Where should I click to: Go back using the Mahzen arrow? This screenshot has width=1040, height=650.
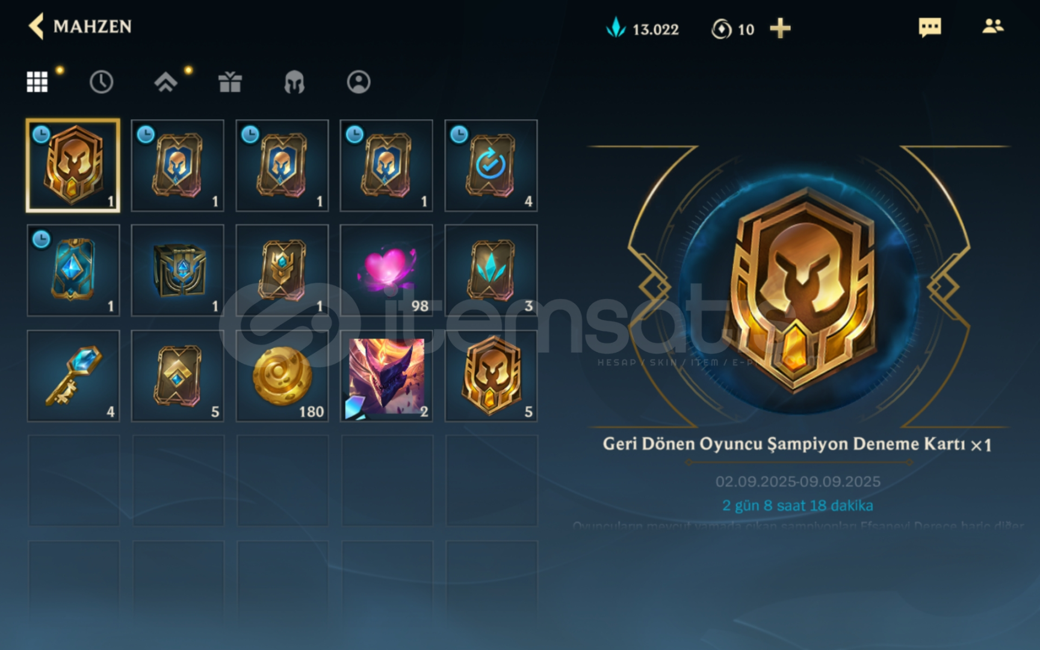[36, 26]
